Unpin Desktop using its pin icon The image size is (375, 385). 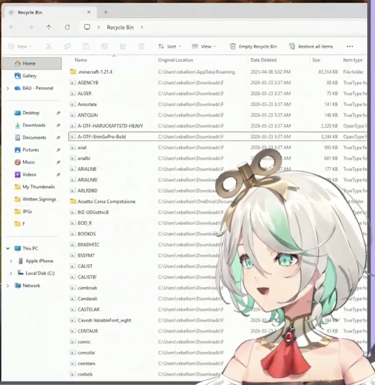pyautogui.click(x=58, y=113)
